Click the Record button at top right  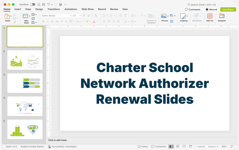click(211, 10)
